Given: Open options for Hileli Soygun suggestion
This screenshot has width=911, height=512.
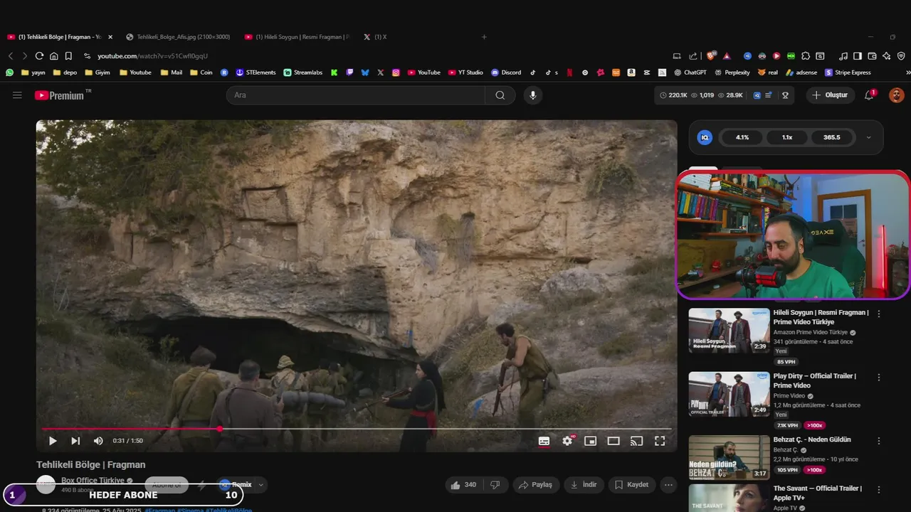Looking at the screenshot, I should (879, 314).
